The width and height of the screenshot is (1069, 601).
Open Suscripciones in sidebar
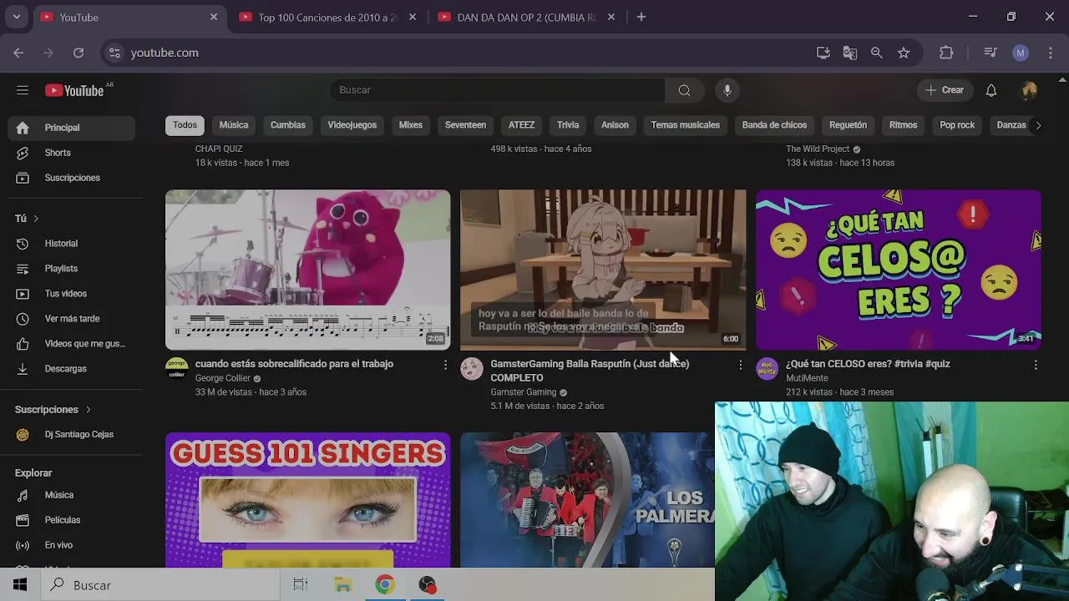[71, 178]
